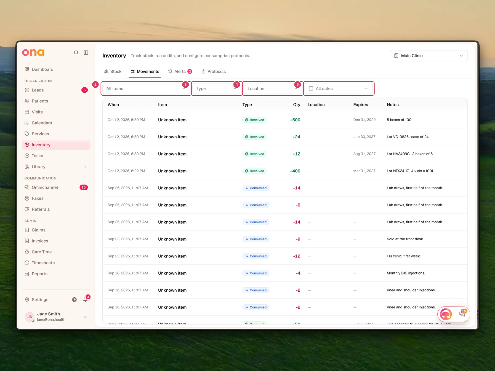Viewport: 495px width, 371px height.
Task: Open Timesheets page
Action: tap(56, 263)
